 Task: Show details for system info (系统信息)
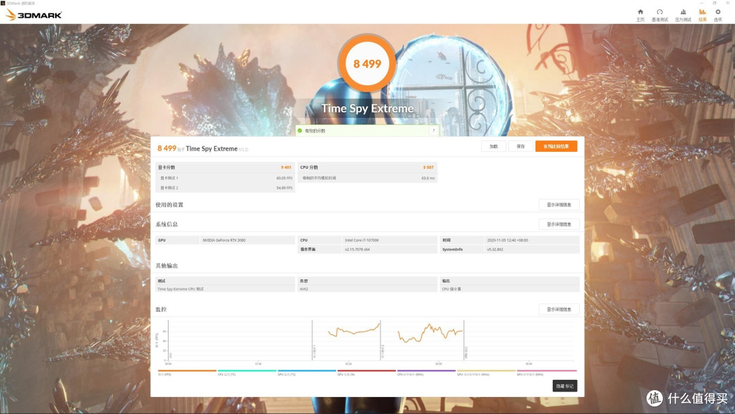559,224
